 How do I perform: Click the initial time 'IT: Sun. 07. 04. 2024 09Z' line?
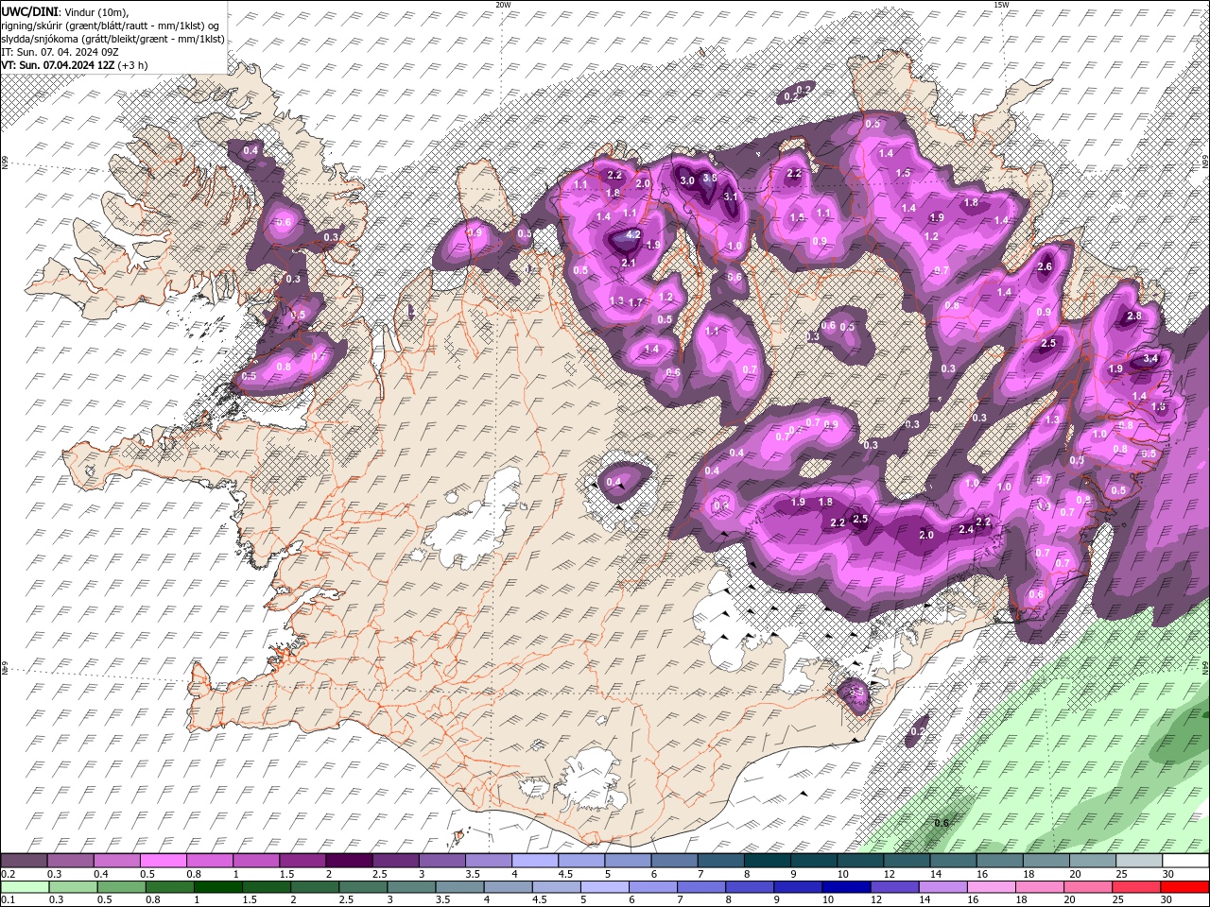click(59, 52)
